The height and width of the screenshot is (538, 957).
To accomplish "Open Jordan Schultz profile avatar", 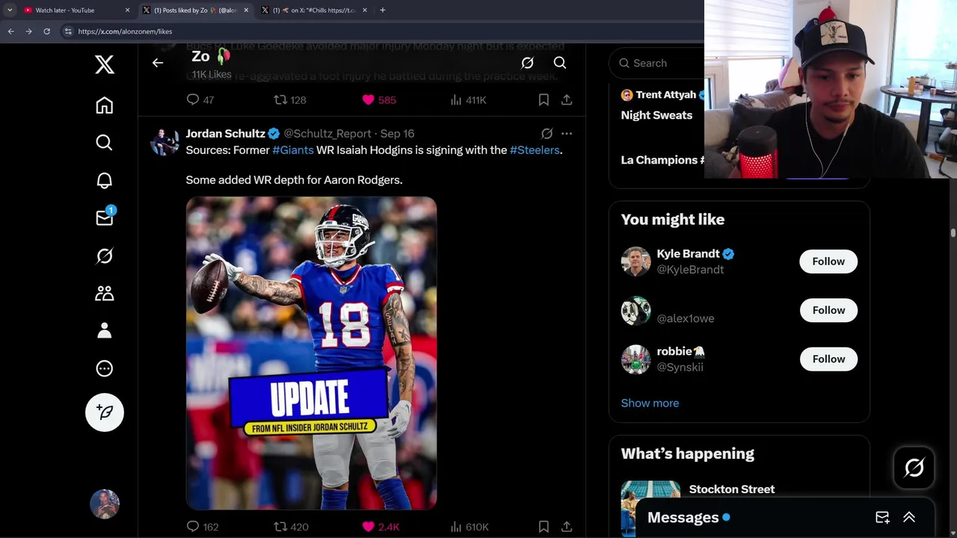I will [164, 141].
